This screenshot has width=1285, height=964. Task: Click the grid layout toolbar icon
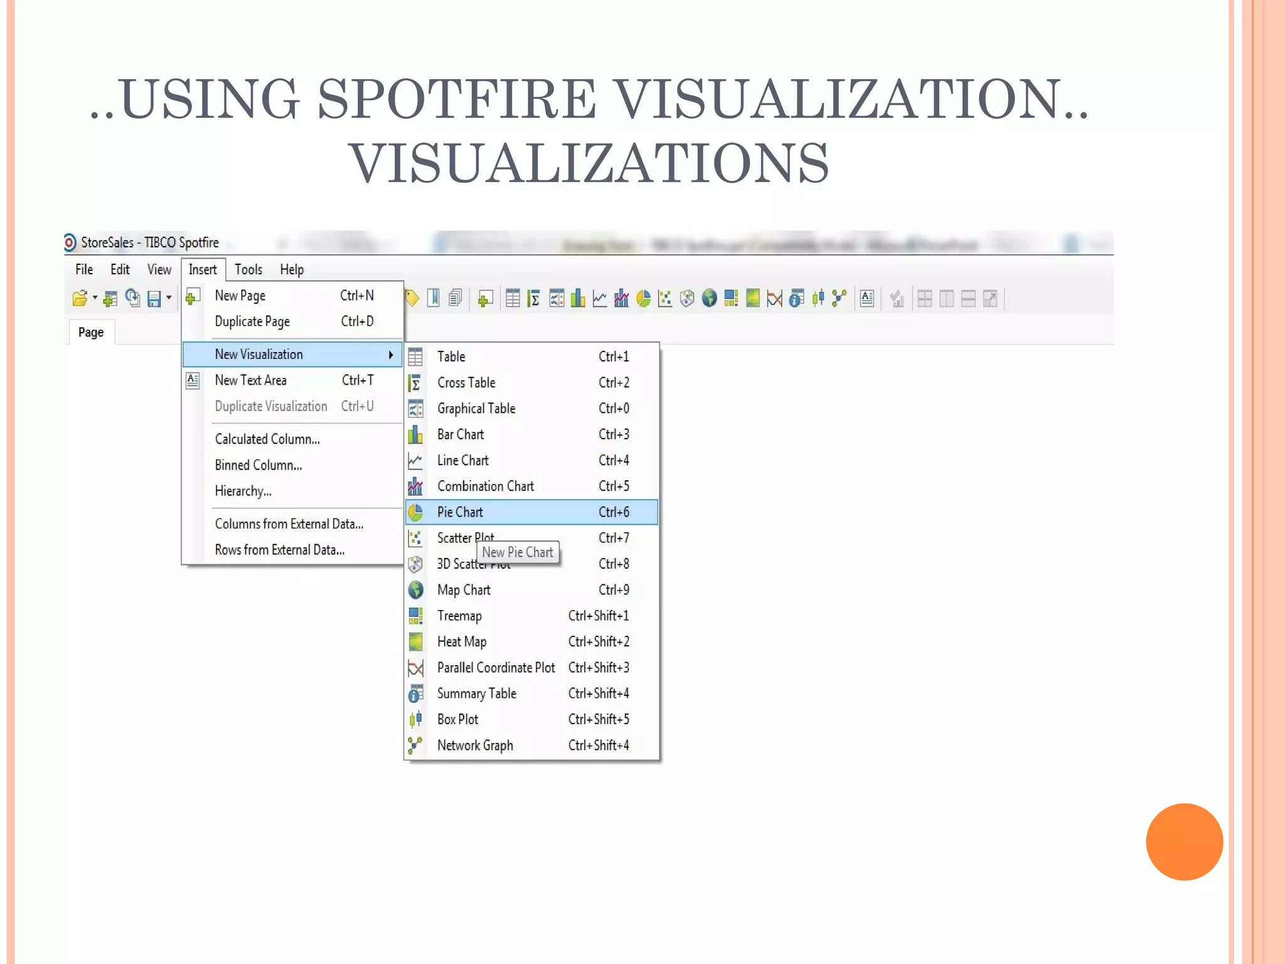pyautogui.click(x=925, y=299)
